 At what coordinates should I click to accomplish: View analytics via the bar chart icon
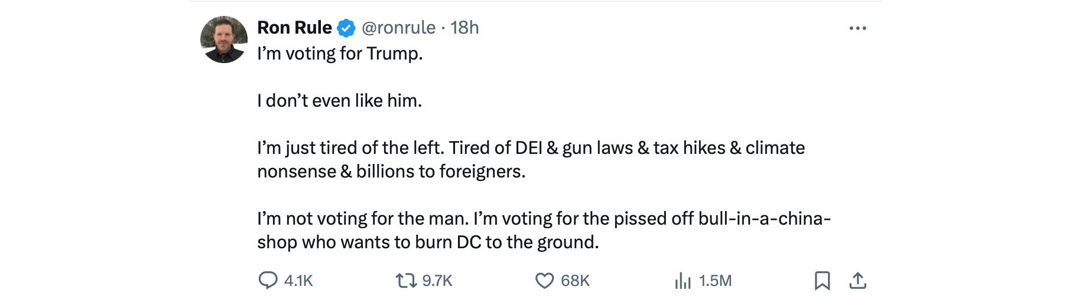[683, 280]
